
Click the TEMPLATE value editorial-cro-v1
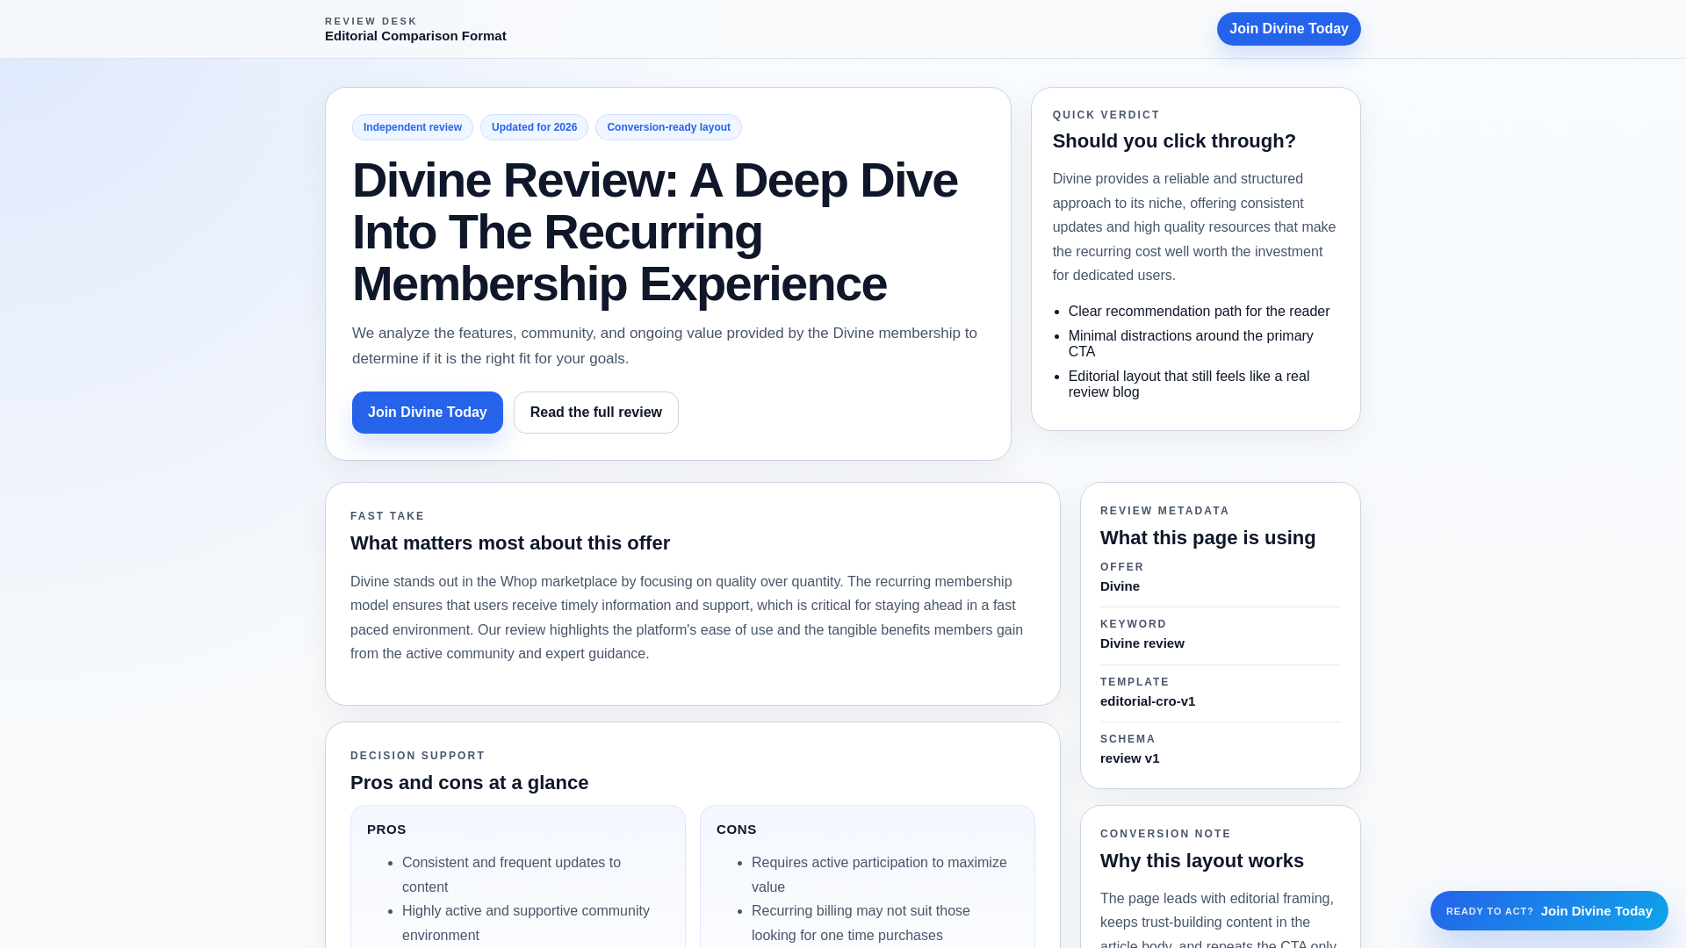click(1147, 701)
